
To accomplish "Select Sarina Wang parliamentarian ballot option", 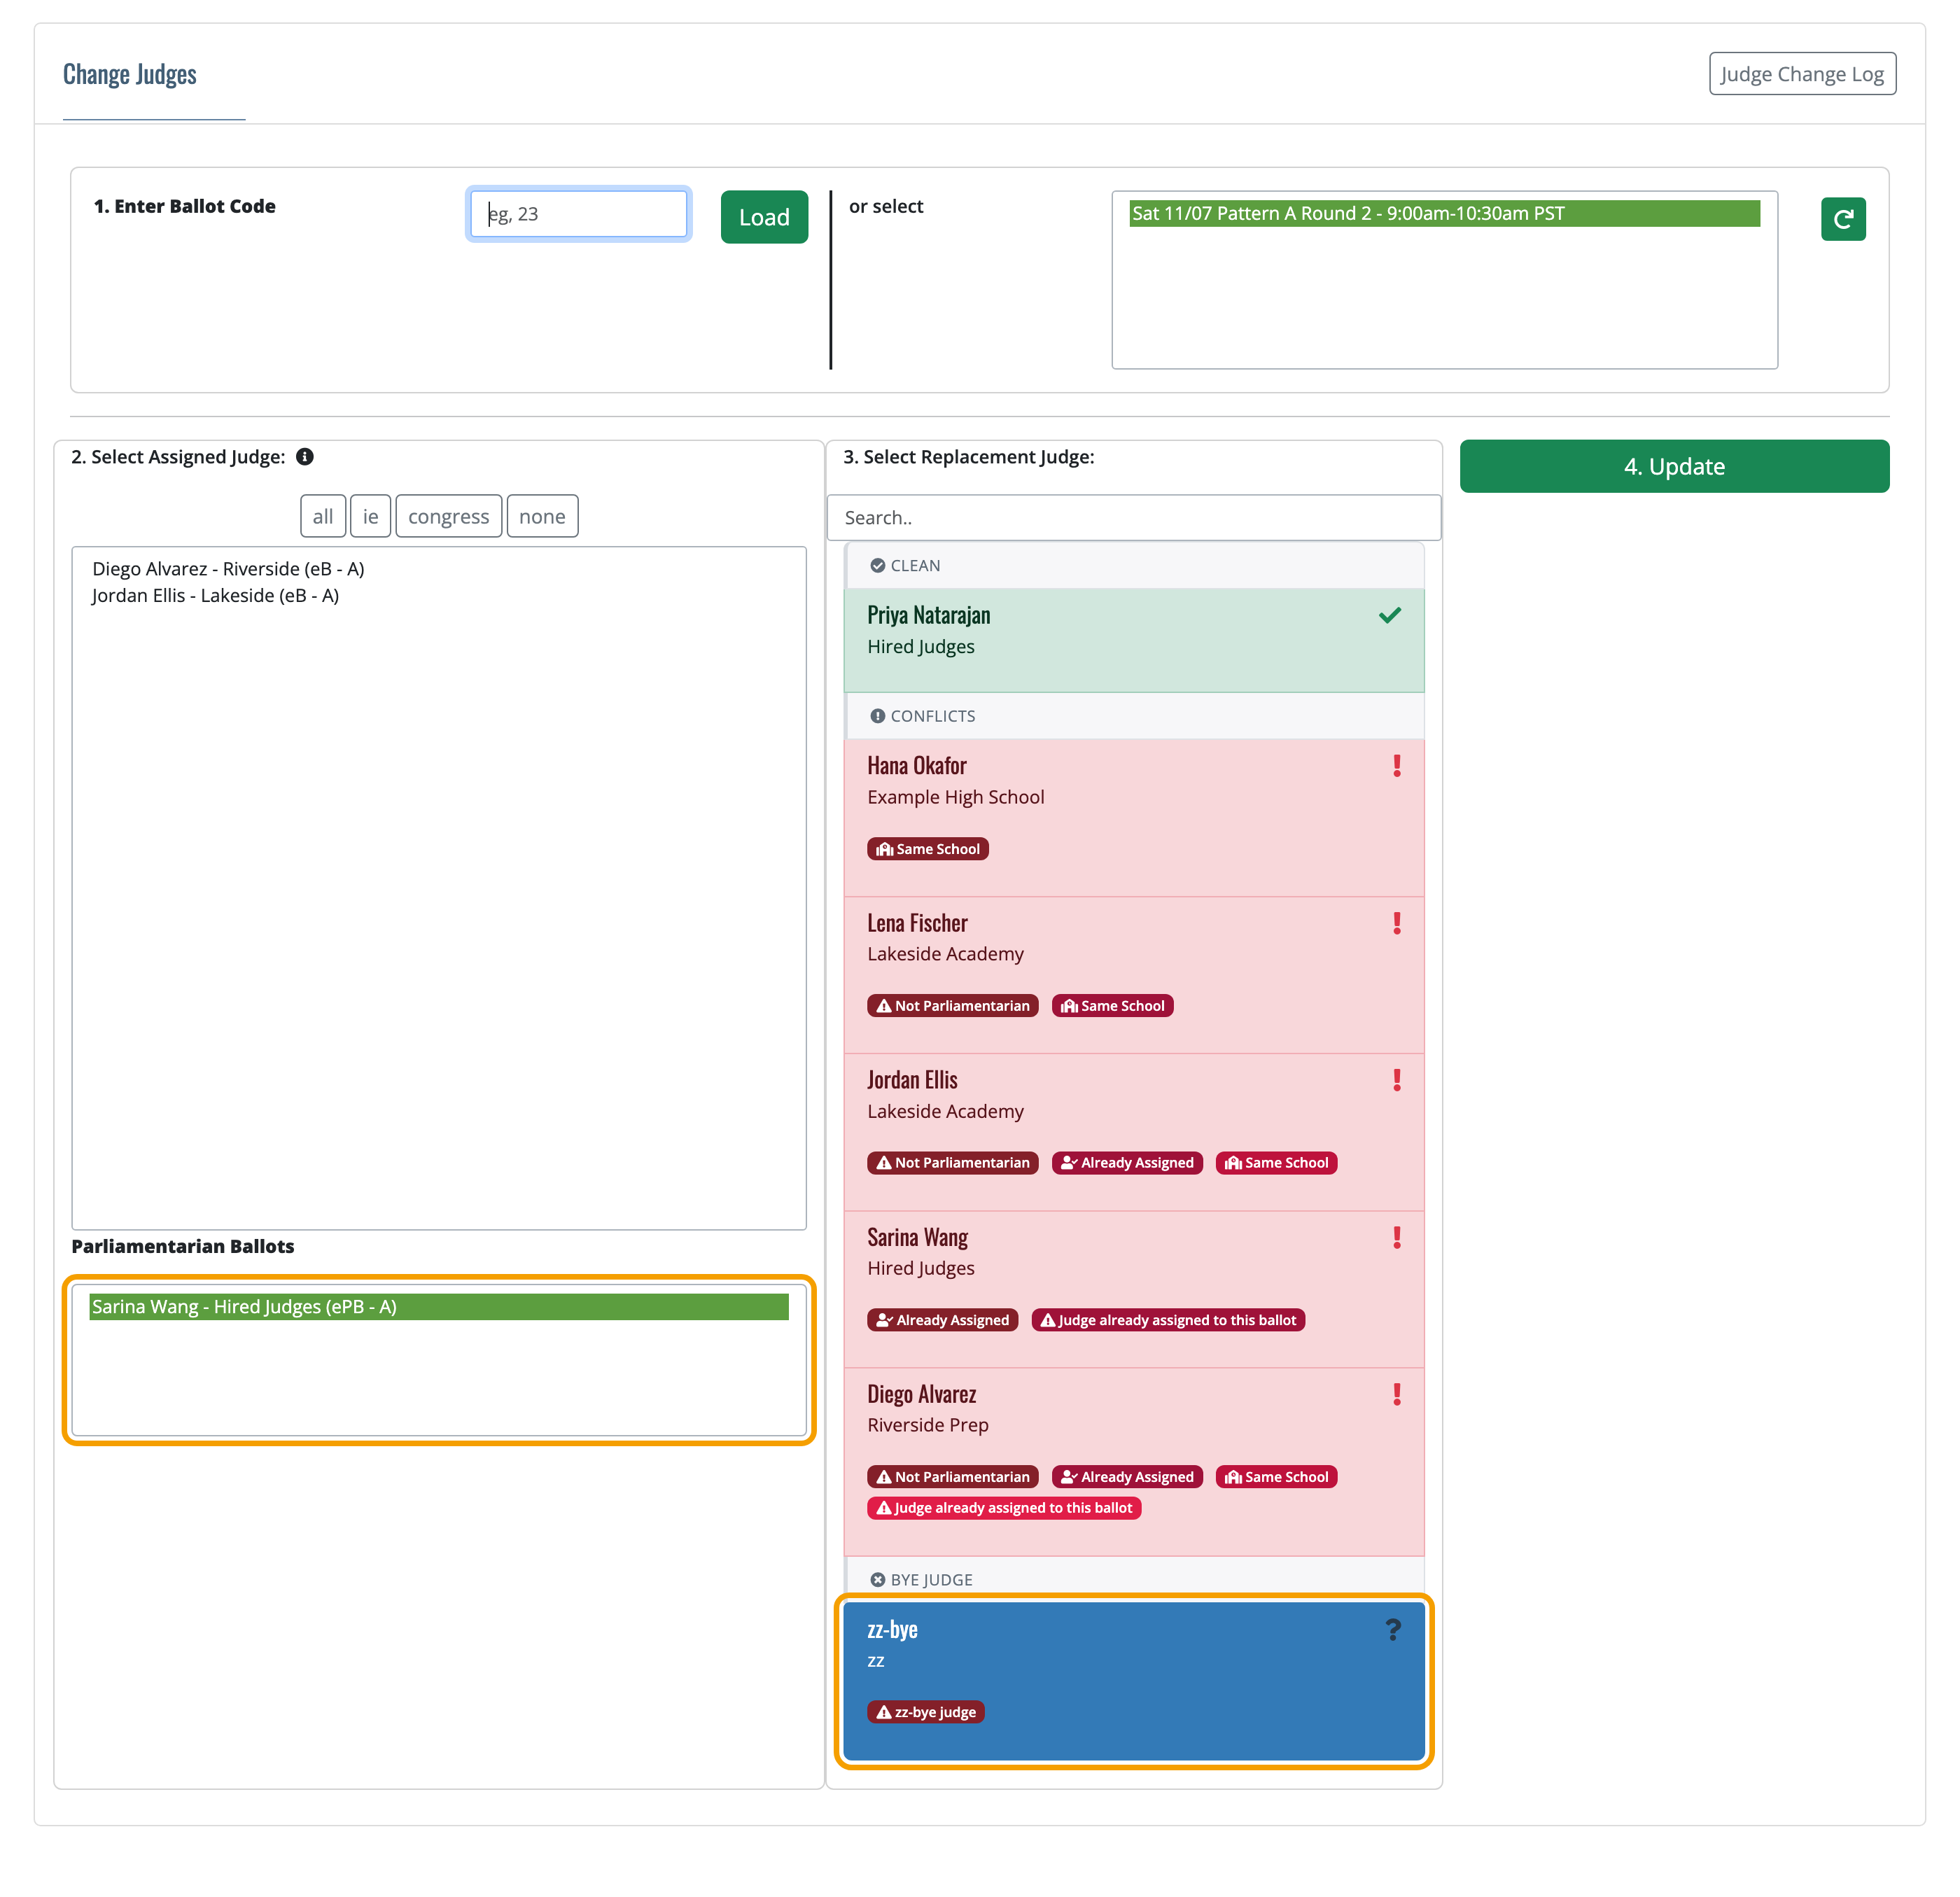I will click(x=438, y=1306).
